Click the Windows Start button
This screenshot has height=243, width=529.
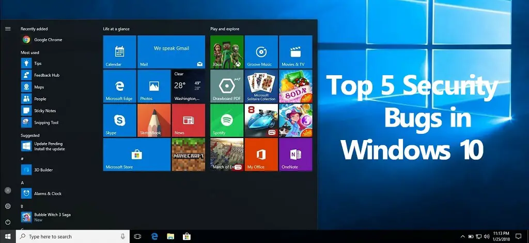click(8, 237)
